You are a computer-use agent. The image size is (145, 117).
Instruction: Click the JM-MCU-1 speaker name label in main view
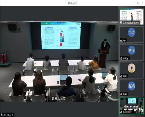8,115
